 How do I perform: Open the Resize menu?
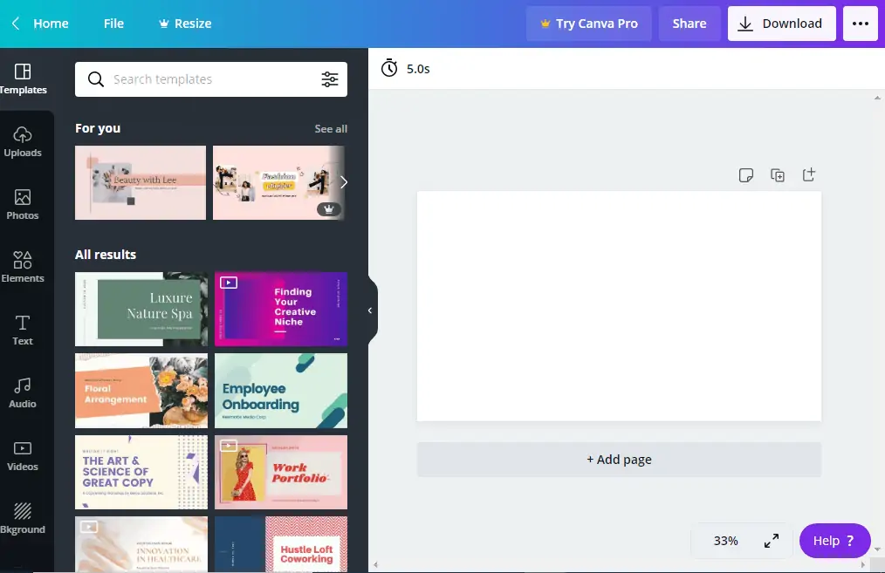(184, 24)
